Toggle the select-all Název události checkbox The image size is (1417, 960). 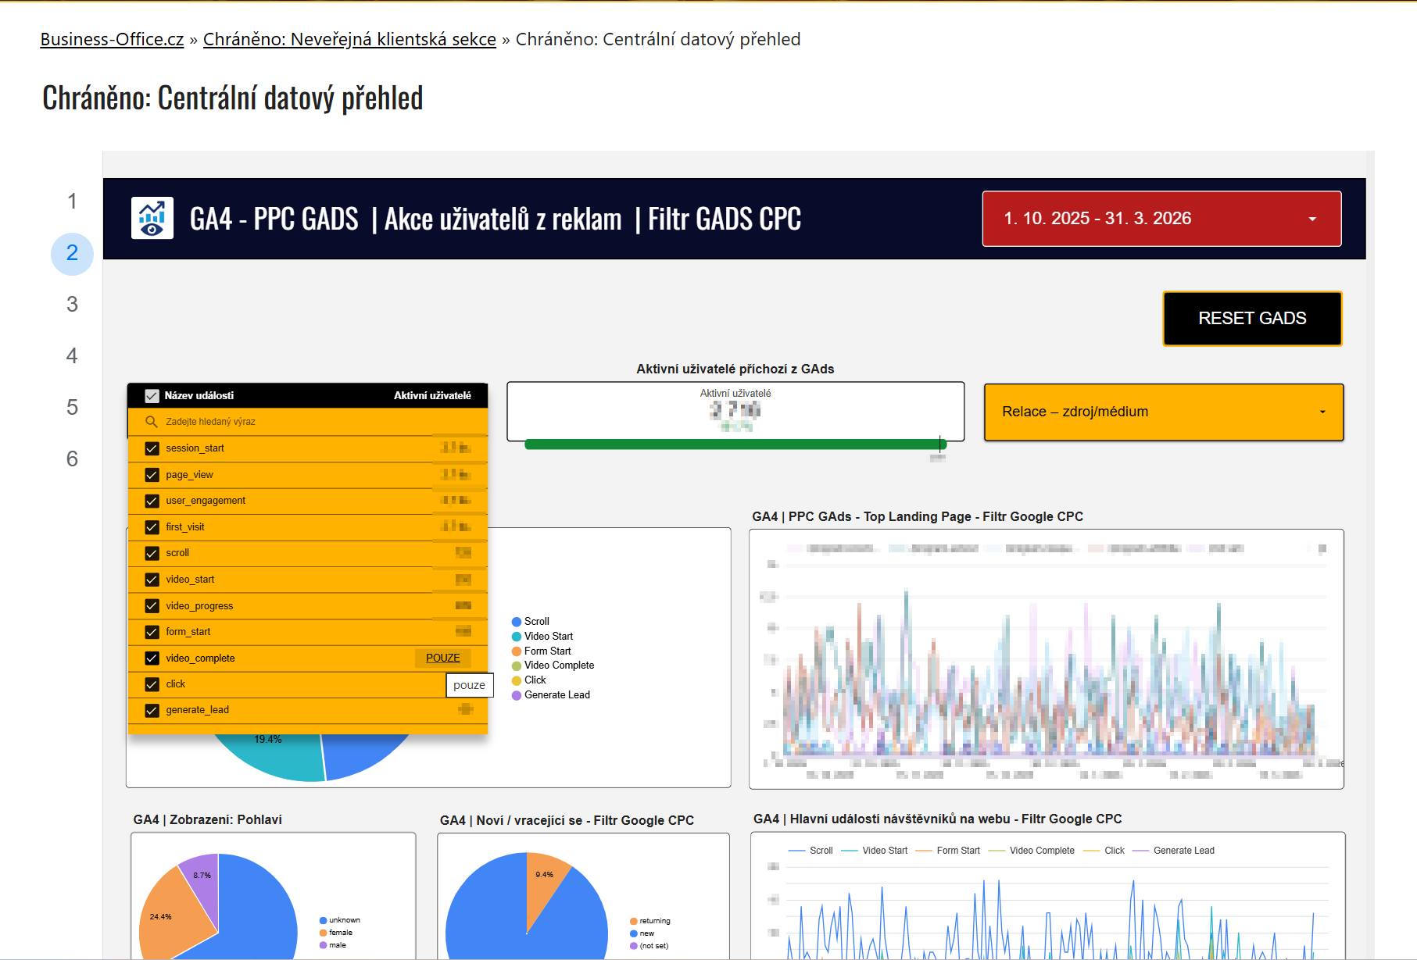point(152,396)
